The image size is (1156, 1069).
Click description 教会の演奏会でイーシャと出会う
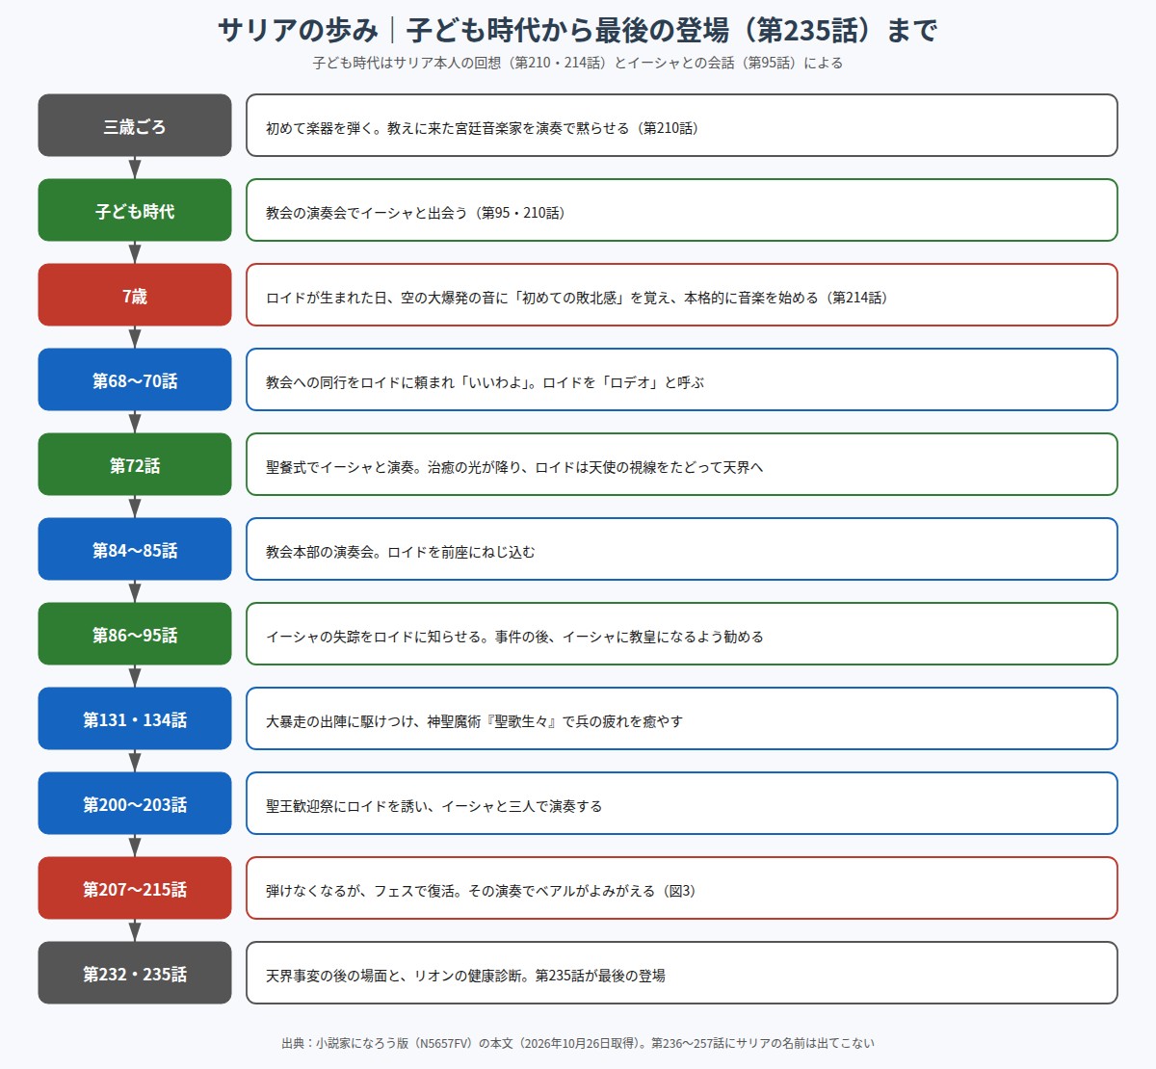tap(682, 210)
